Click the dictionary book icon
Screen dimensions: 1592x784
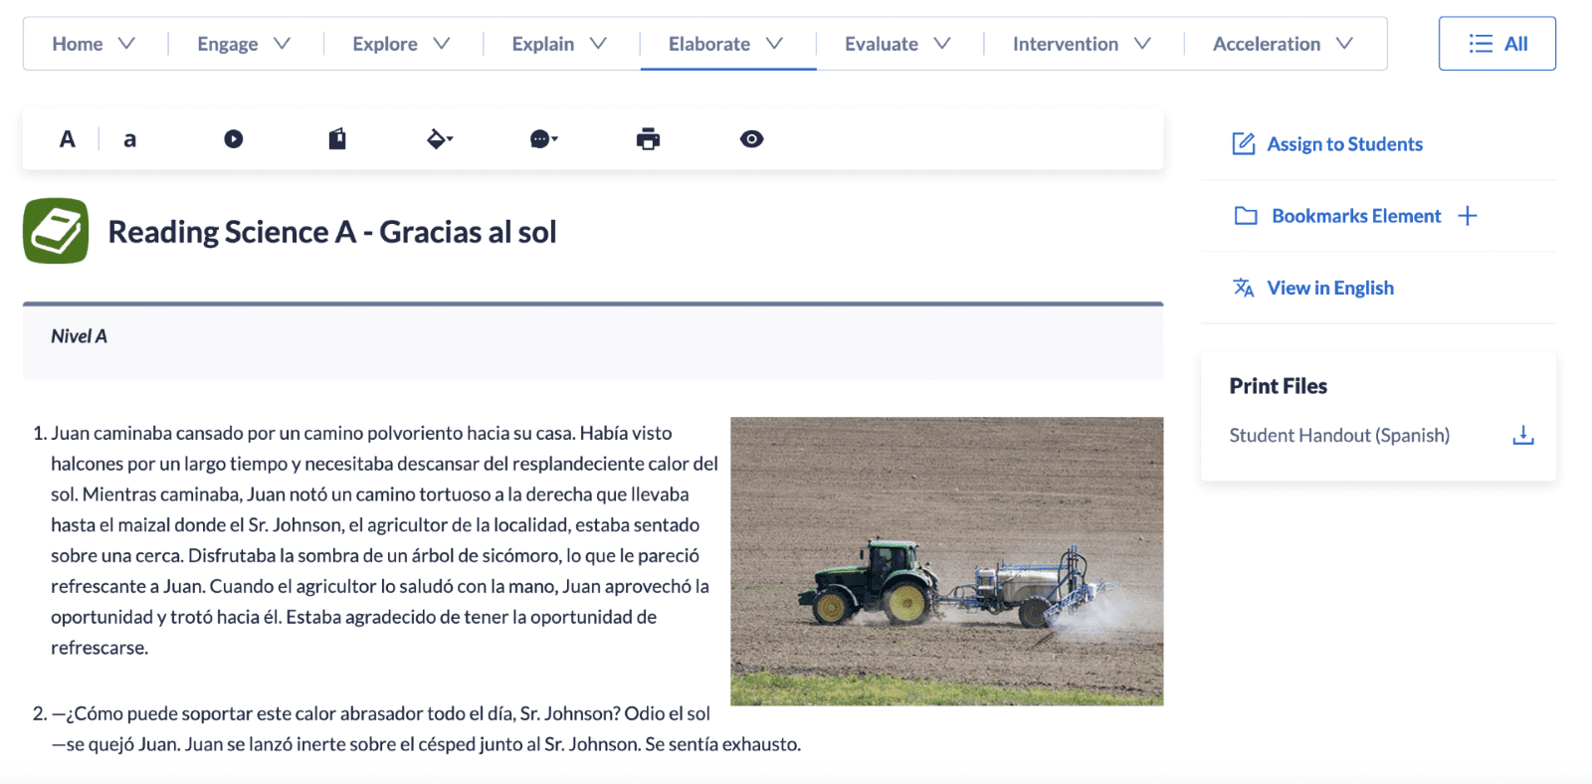point(337,139)
